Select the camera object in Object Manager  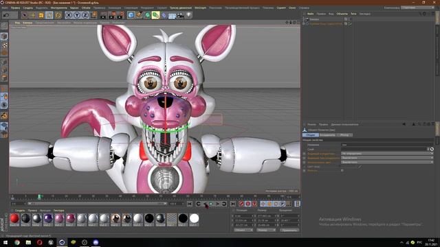coord(314,19)
